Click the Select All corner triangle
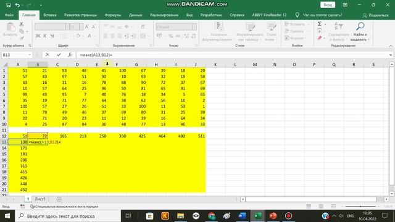The height and width of the screenshot is (222, 395). 5,64
